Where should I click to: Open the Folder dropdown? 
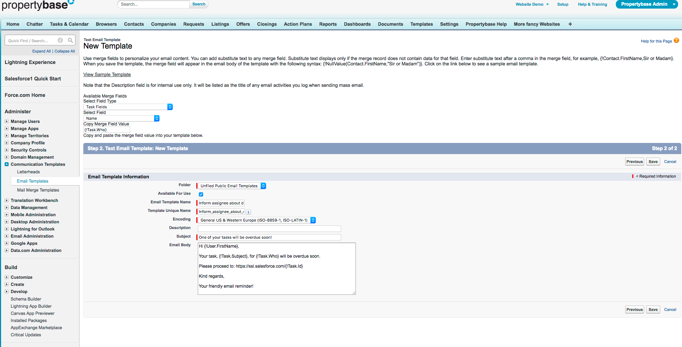[x=232, y=186]
